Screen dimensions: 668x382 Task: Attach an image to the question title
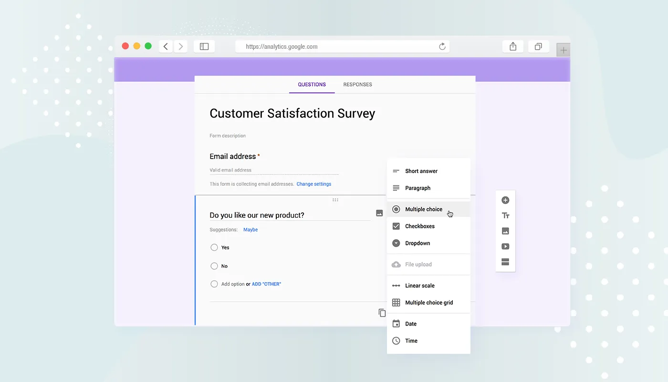(x=379, y=212)
